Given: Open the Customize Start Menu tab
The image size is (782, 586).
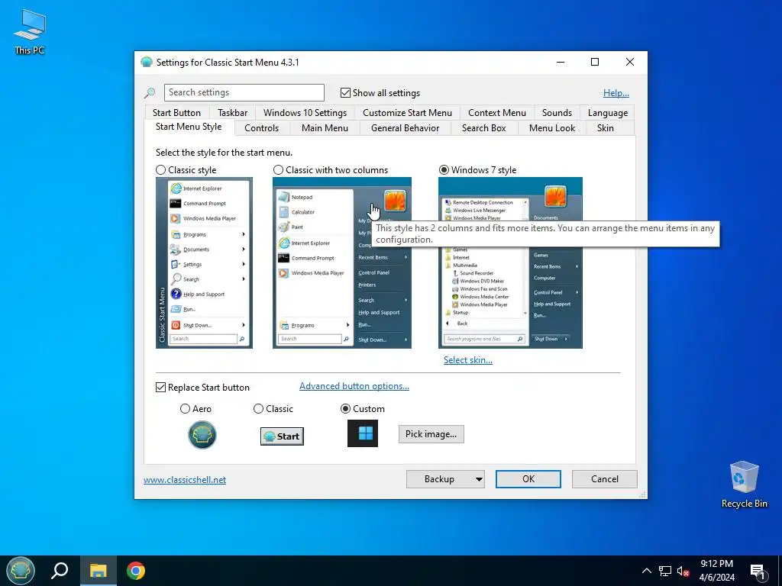Looking at the screenshot, I should tap(407, 113).
